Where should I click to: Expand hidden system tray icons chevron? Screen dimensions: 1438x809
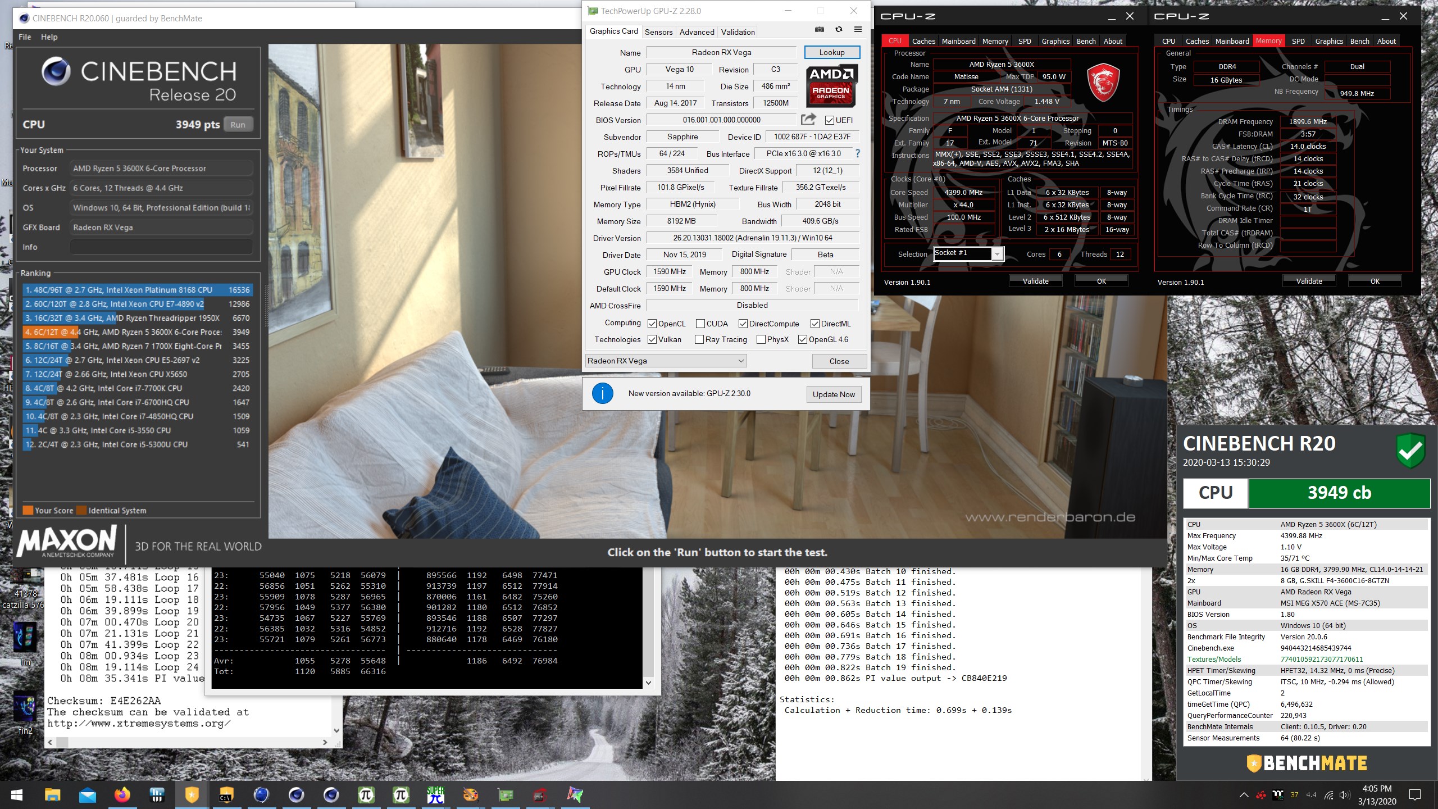[1244, 795]
